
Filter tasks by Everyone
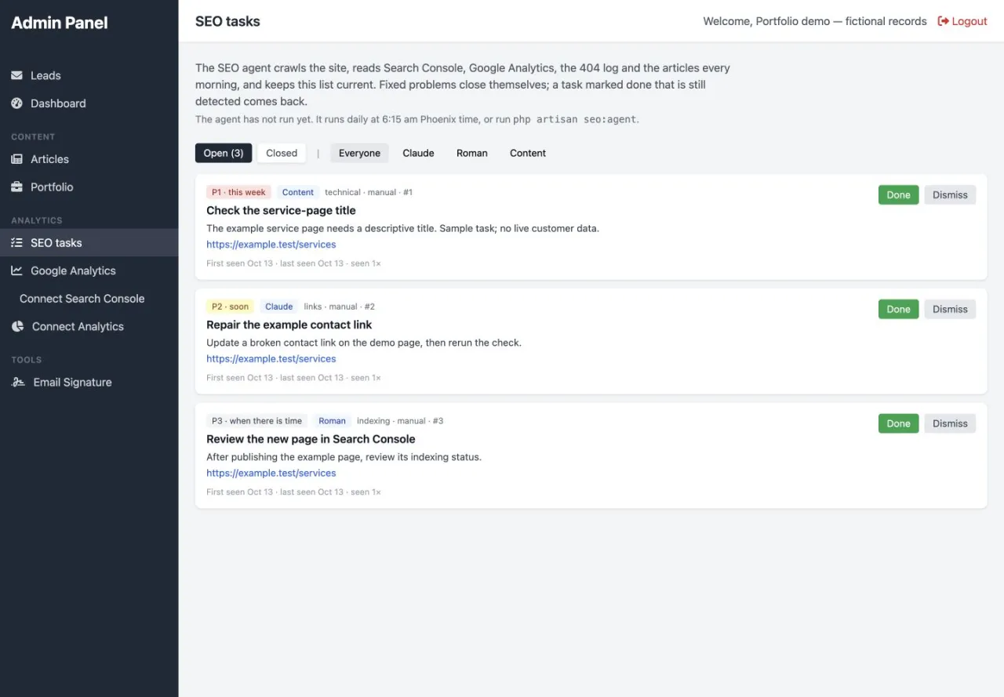[x=359, y=153]
